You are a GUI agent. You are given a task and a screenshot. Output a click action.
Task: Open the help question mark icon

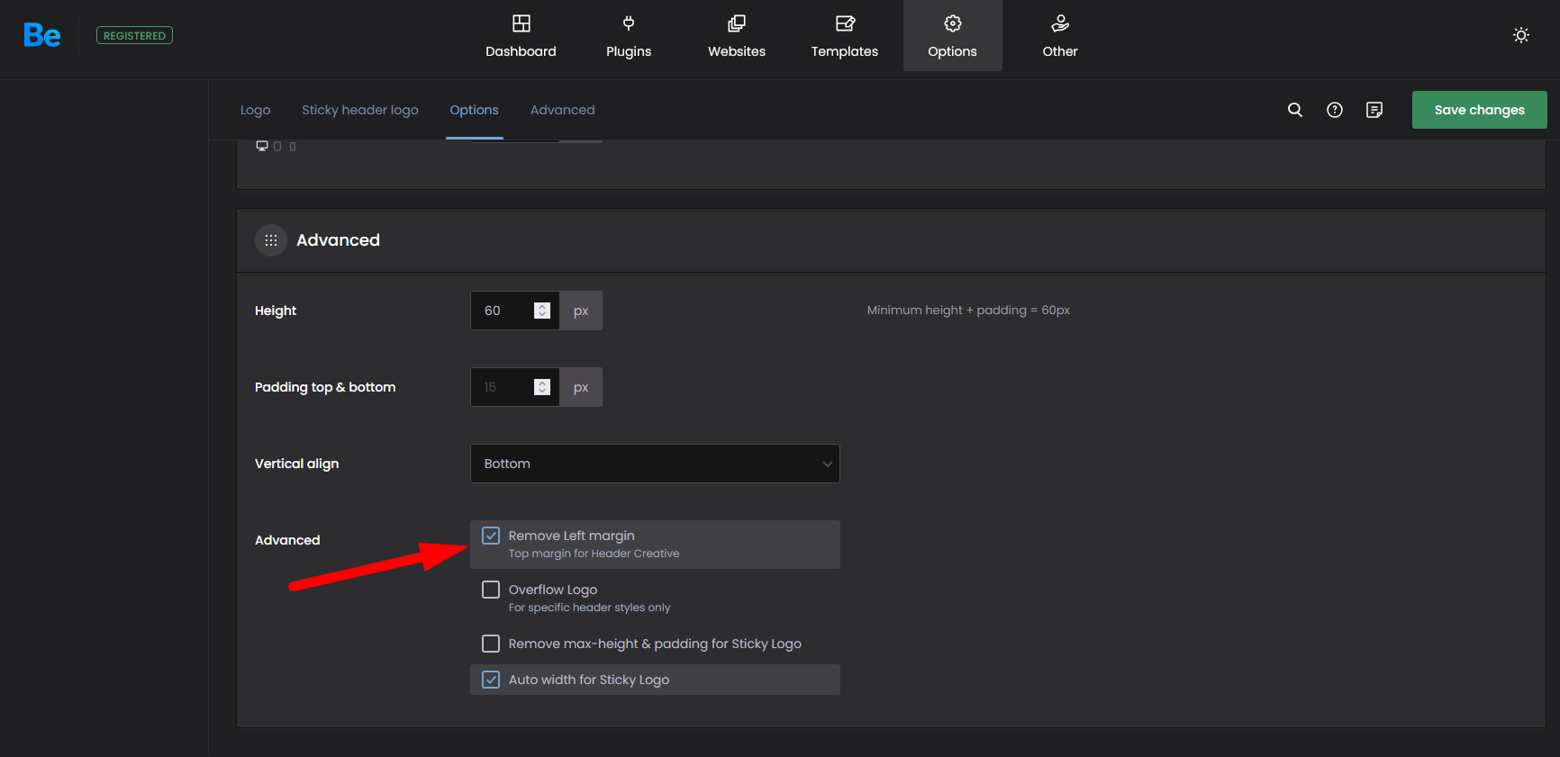1335,110
